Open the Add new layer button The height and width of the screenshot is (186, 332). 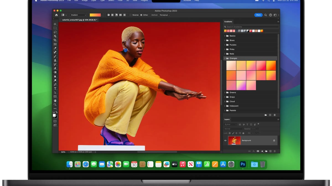pyautogui.click(x=270, y=151)
